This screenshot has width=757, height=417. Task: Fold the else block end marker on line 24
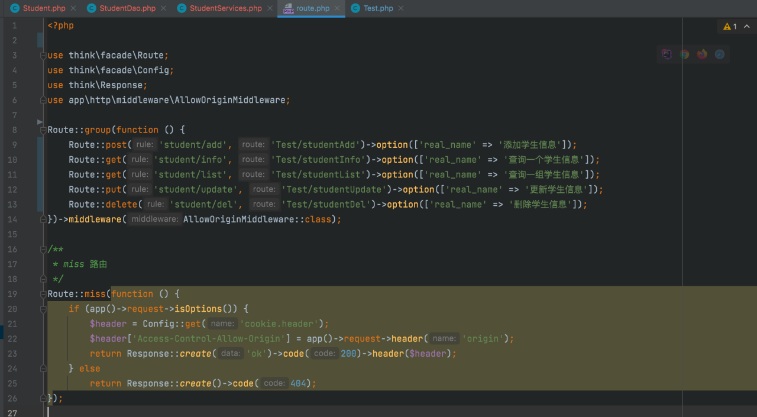[43, 368]
